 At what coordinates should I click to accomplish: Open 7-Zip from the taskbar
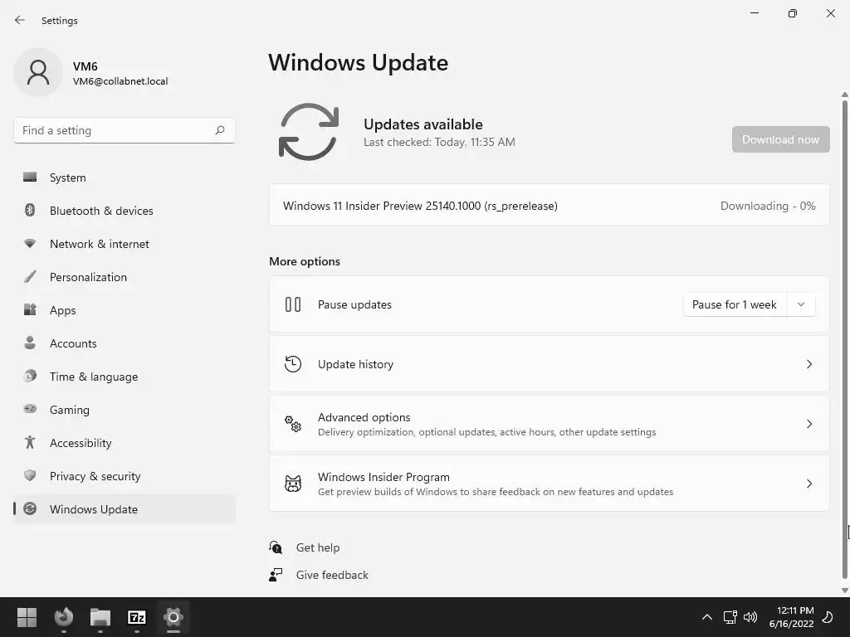(x=137, y=617)
